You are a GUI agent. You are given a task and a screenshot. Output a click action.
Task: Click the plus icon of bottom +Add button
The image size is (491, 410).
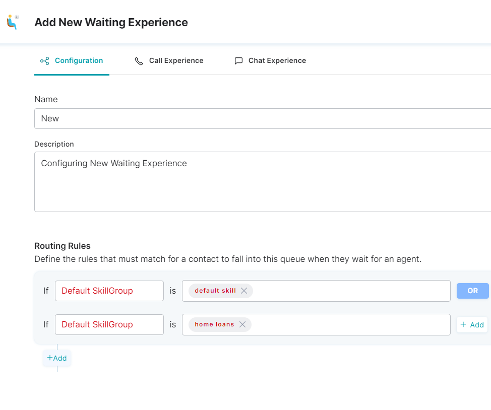[x=49, y=358]
